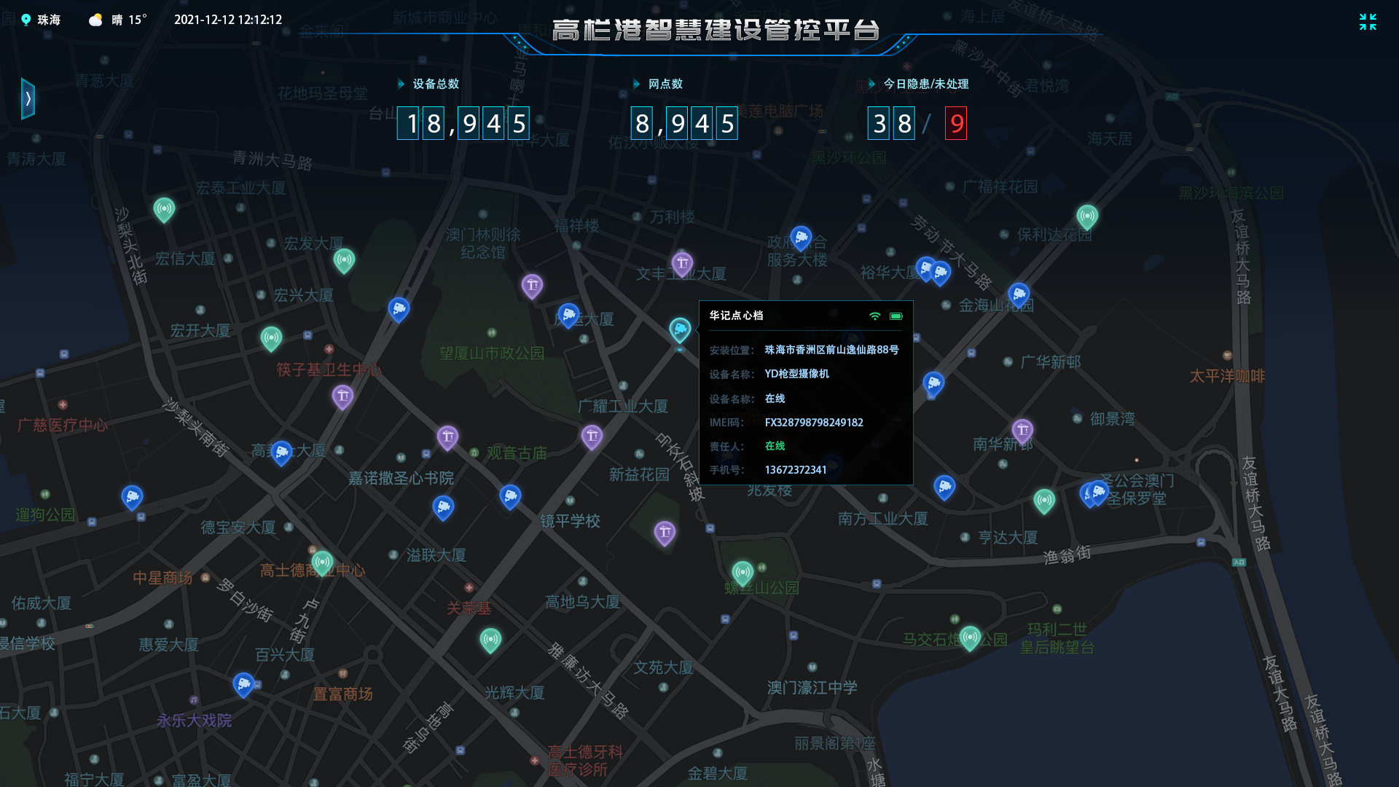Click the exit fullscreen icon at top right
Viewport: 1399px width, 787px height.
(1368, 23)
